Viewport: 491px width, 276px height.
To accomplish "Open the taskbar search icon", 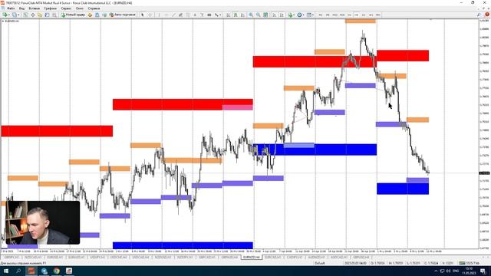I will pyautogui.click(x=18, y=271).
